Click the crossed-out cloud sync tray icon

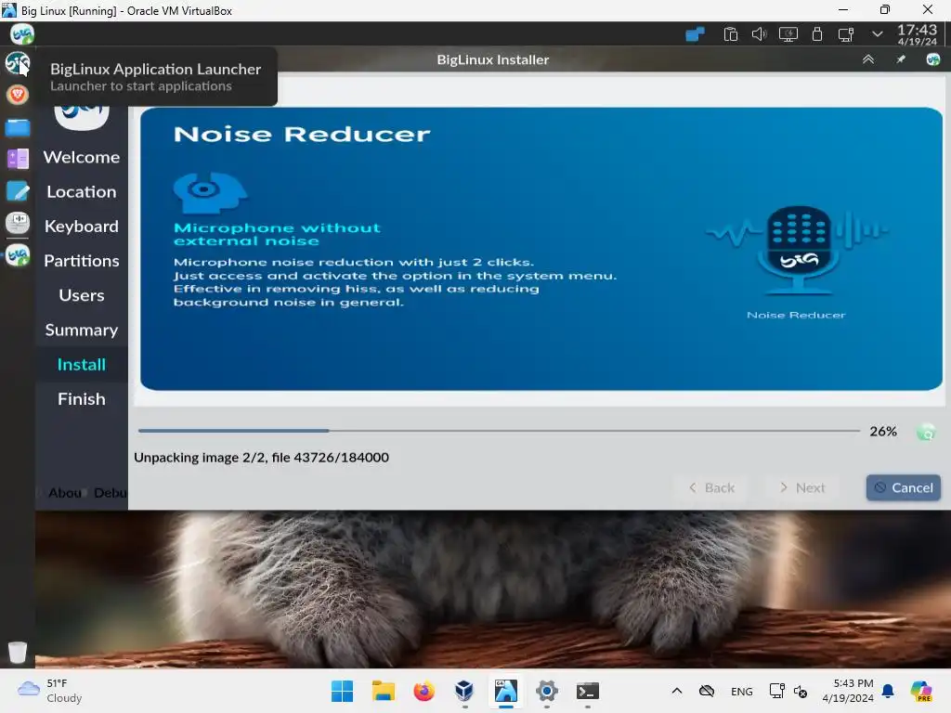coord(707,691)
